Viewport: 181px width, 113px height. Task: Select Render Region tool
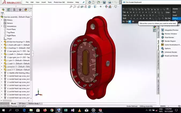click(x=168, y=41)
